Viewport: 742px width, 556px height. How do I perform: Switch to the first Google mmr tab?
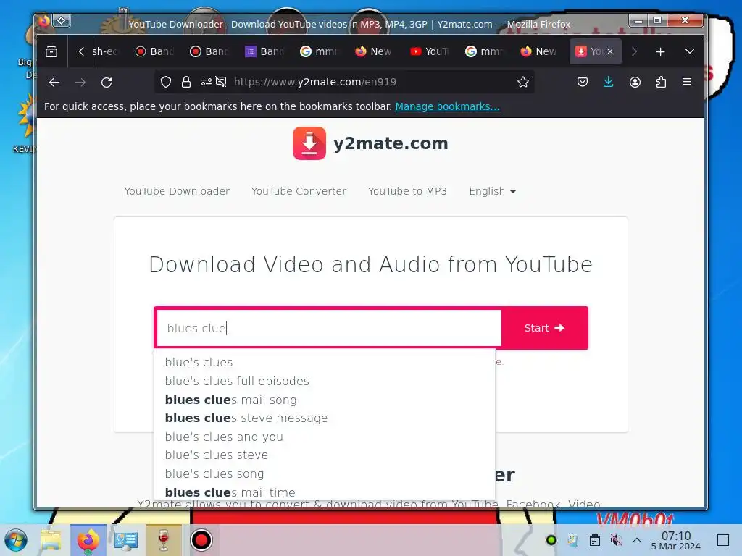point(319,51)
